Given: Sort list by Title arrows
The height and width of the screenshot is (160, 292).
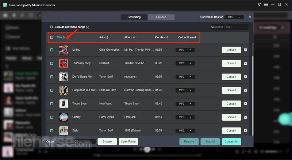Looking at the screenshot, I should [x=64, y=38].
